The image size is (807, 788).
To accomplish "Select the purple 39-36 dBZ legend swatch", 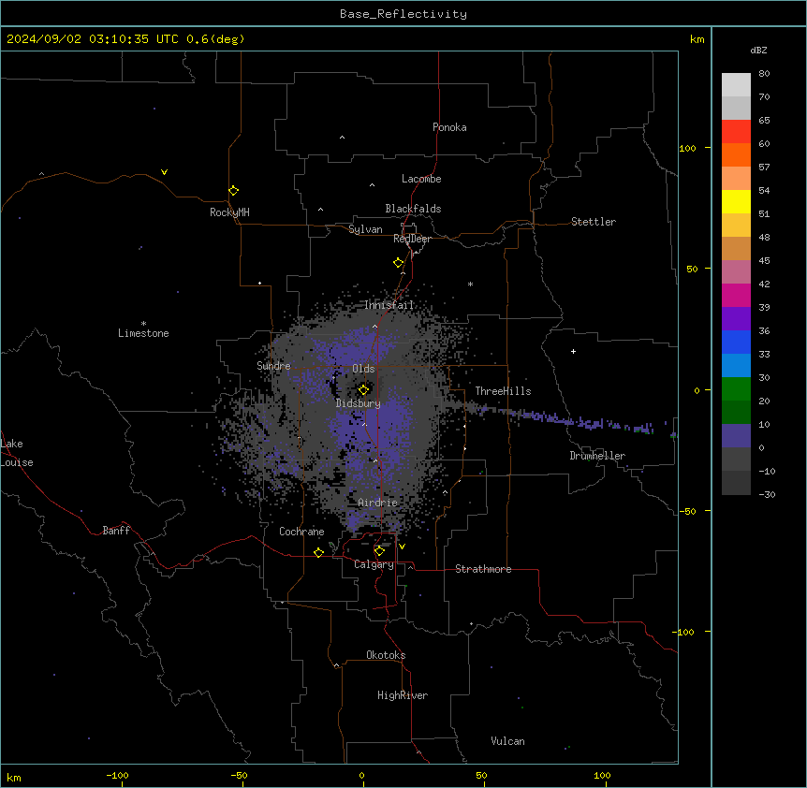I will [736, 319].
